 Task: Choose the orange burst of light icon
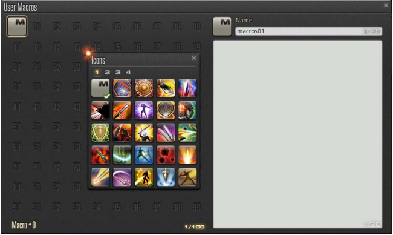(x=187, y=155)
